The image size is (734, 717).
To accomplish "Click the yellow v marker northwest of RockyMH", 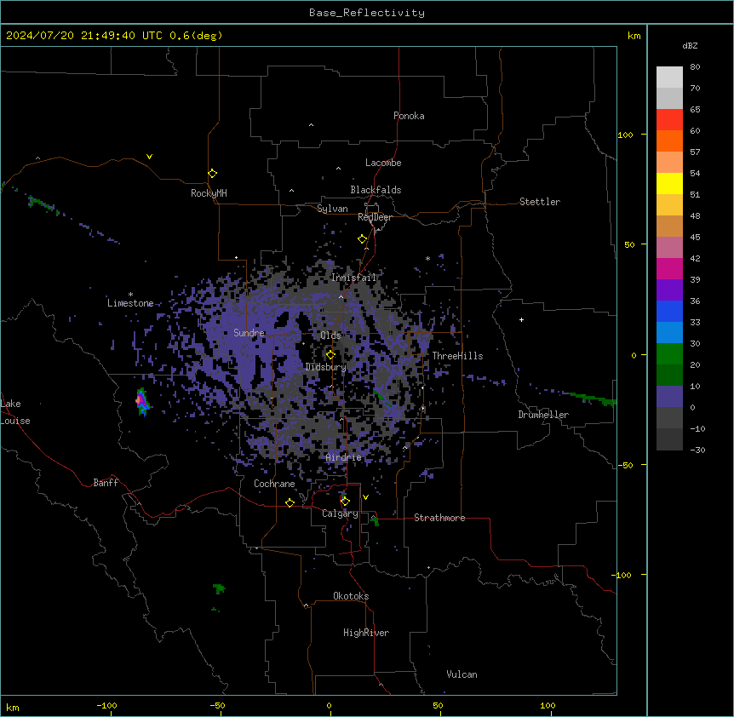I will [x=149, y=157].
